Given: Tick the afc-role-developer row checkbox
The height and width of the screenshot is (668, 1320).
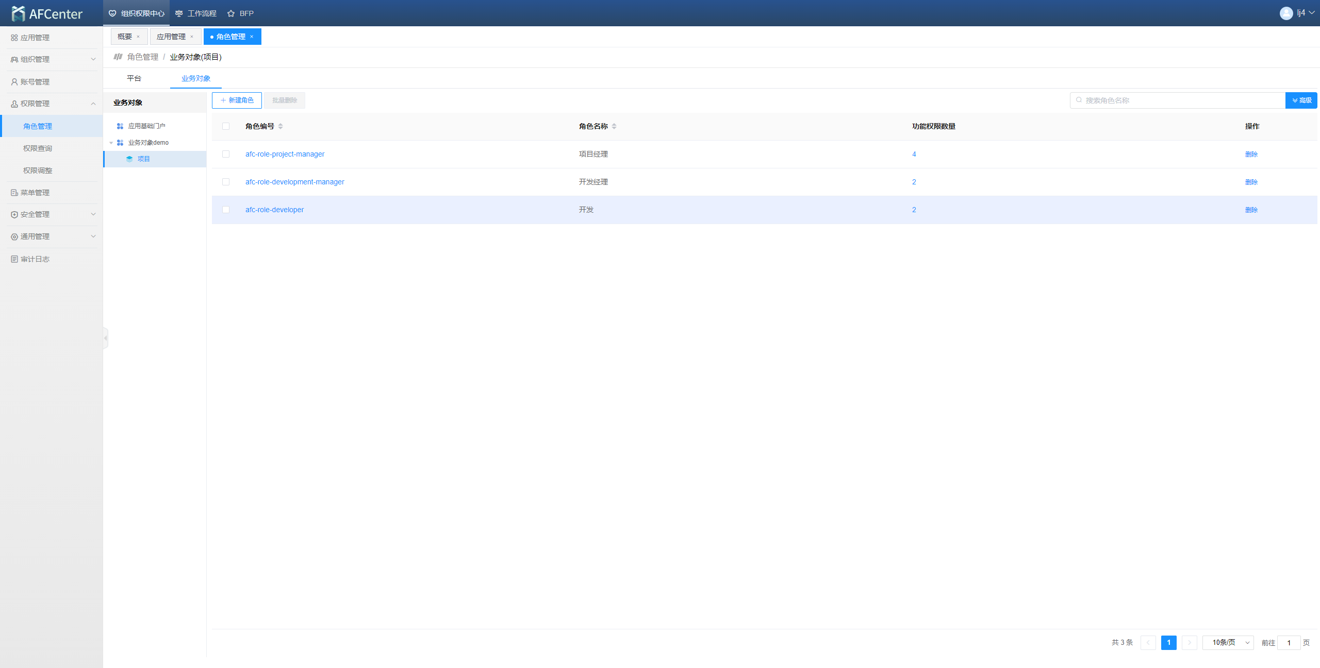Looking at the screenshot, I should coord(226,210).
